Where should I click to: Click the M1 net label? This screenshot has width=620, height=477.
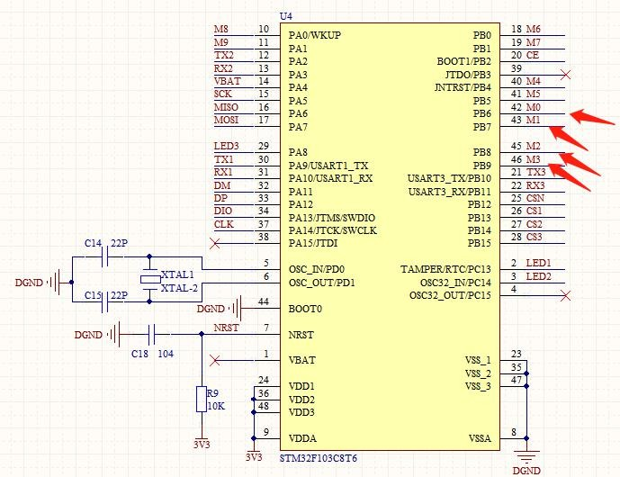coord(534,120)
